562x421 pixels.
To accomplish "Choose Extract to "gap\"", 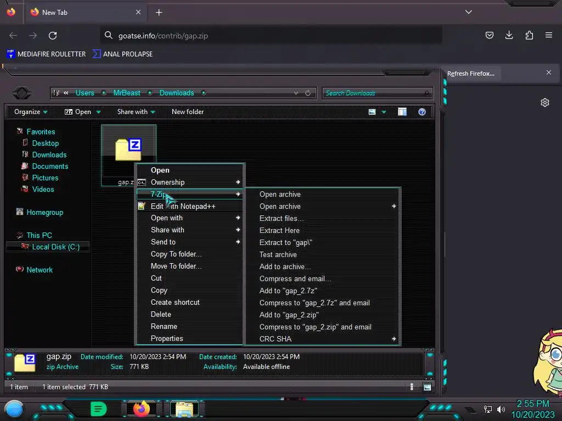I will click(323, 243).
